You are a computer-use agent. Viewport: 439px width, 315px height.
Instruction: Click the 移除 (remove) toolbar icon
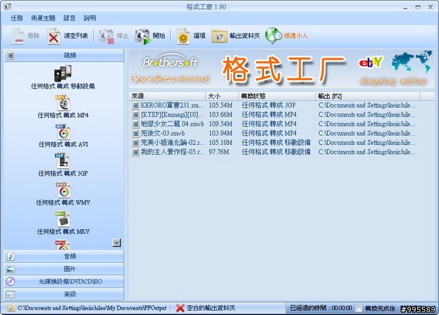18,36
